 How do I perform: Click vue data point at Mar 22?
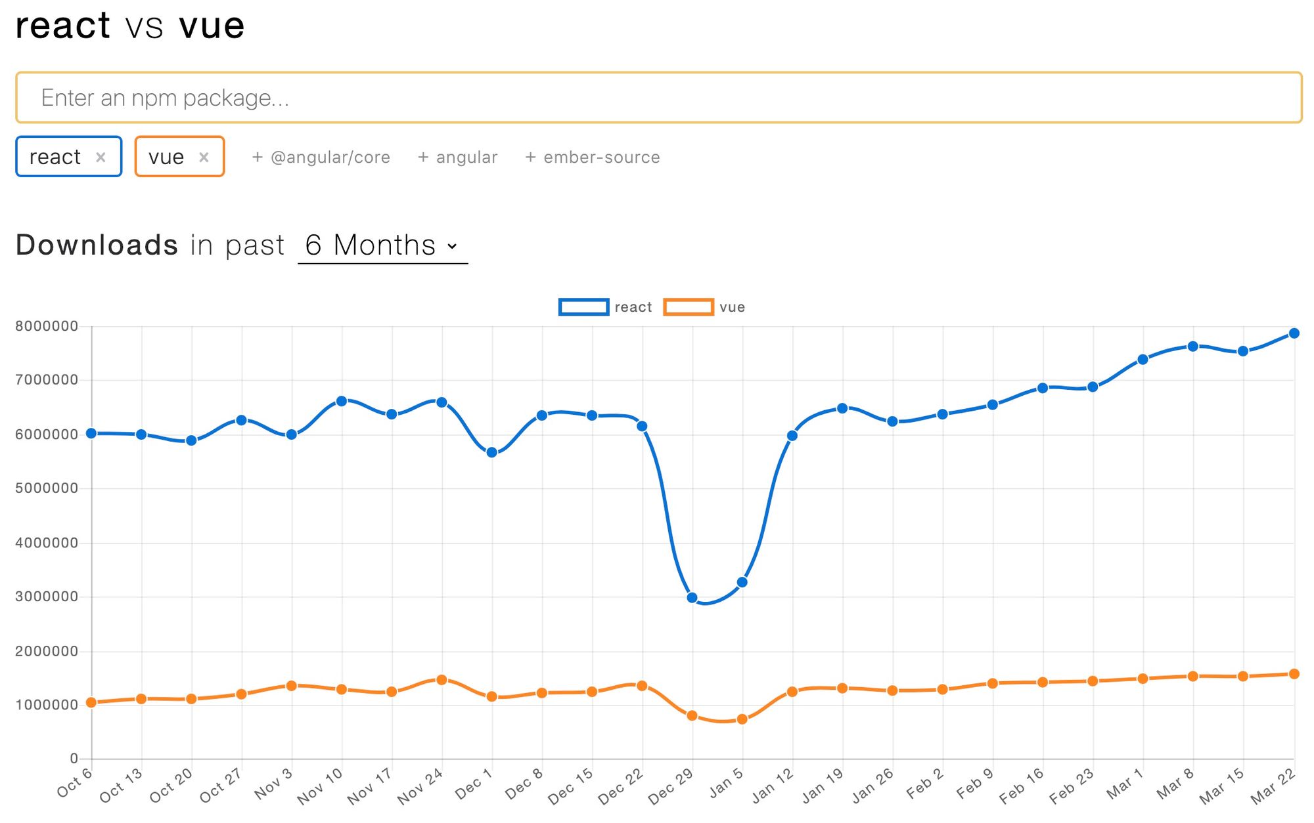(1294, 674)
